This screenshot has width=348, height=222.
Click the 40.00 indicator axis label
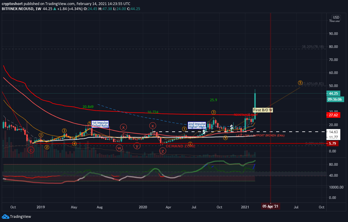[334, 175]
